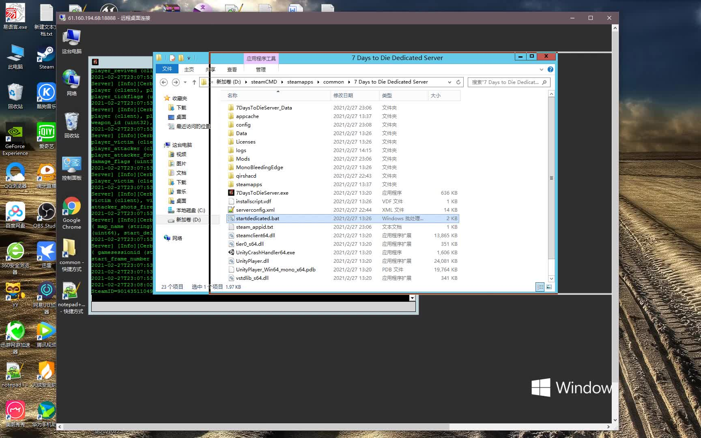This screenshot has height=438, width=701.
Task: Launch Google Chrome on remote desktop
Action: click(x=71, y=213)
